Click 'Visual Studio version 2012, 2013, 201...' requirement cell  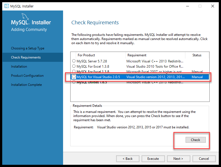155,77
